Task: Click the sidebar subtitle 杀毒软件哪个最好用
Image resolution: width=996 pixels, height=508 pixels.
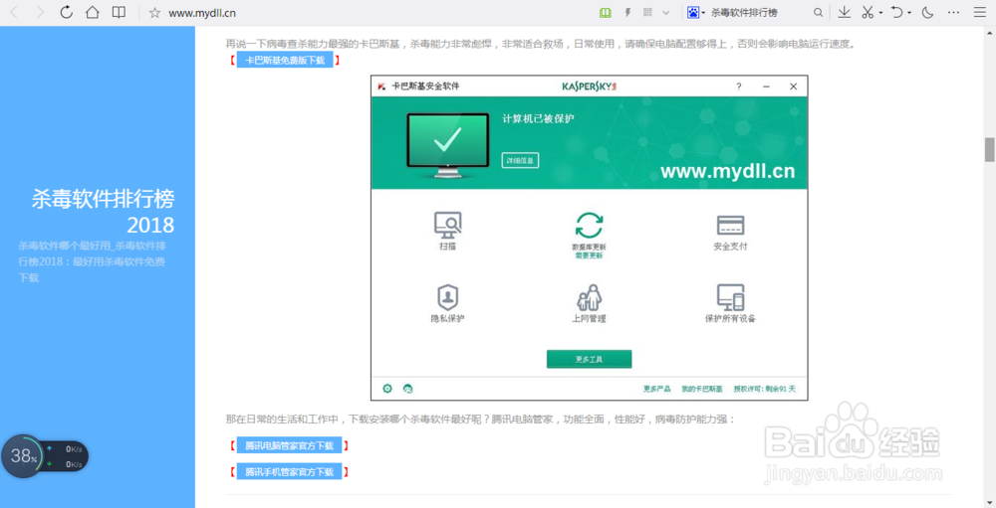Action: 92,261
